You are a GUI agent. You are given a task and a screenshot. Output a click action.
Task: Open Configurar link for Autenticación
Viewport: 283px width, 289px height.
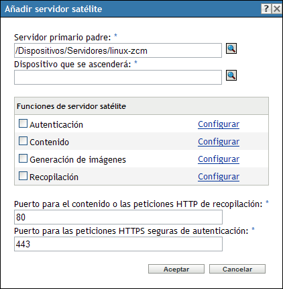tap(219, 124)
